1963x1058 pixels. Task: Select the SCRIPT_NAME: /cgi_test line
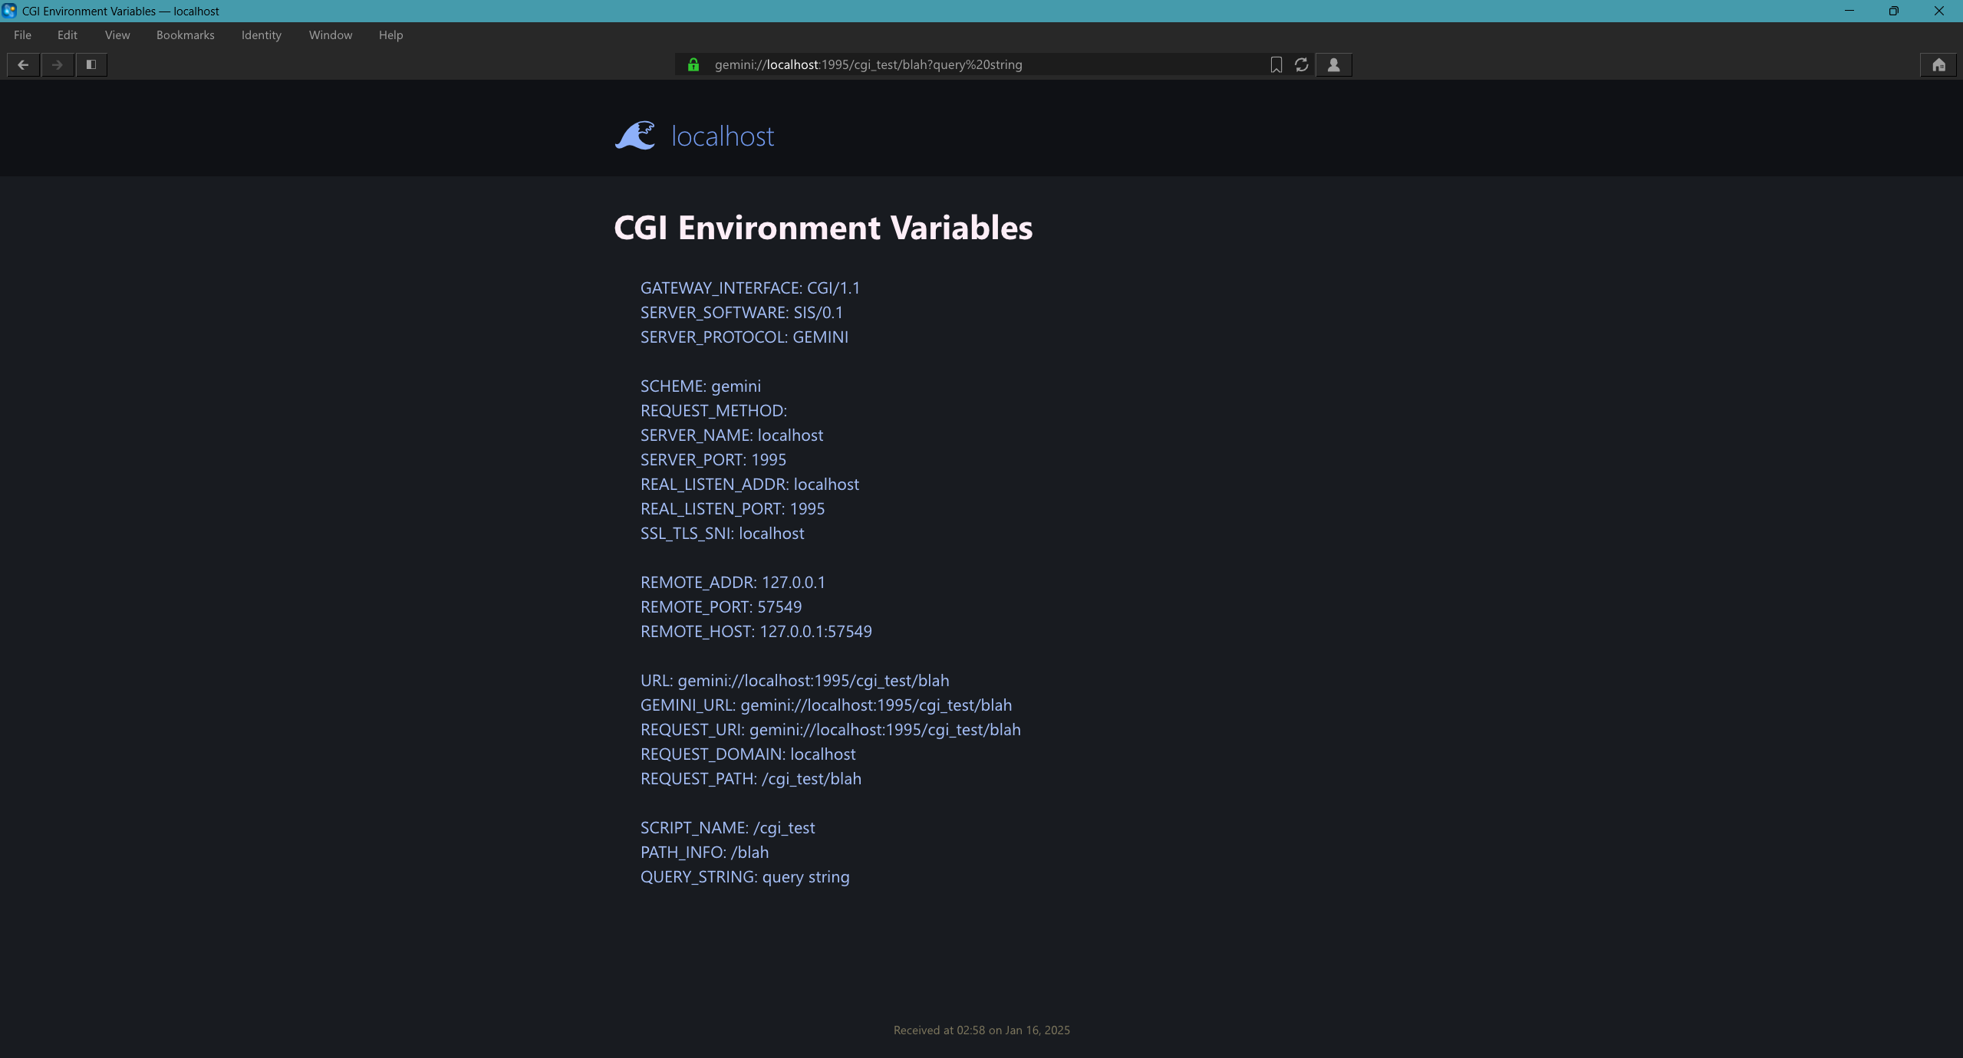[728, 828]
